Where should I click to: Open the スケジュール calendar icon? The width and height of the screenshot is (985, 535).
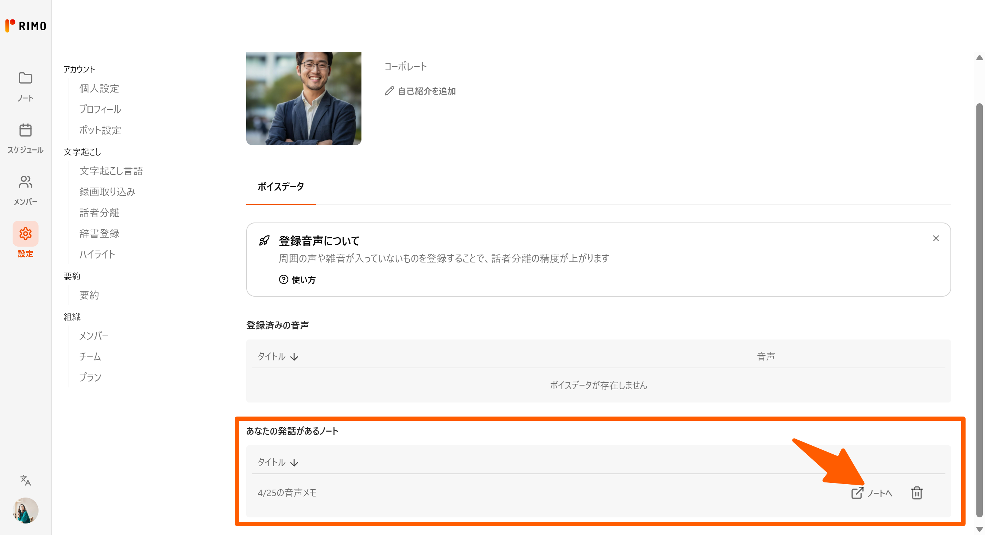coord(25,130)
